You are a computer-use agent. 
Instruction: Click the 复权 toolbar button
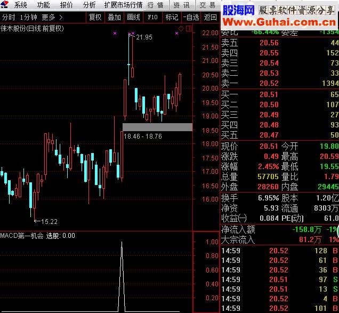coord(95,17)
